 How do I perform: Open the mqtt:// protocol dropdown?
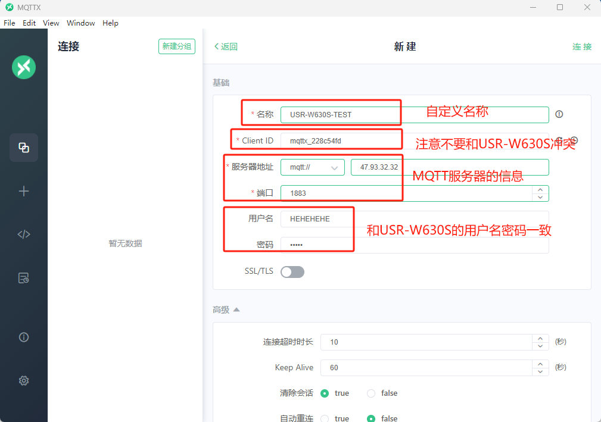click(x=313, y=167)
